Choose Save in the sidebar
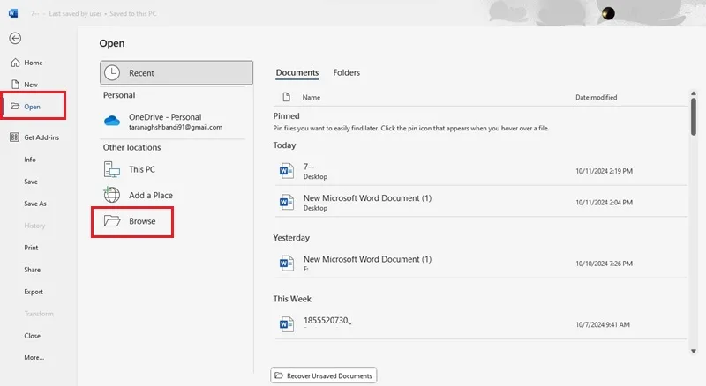 point(31,182)
